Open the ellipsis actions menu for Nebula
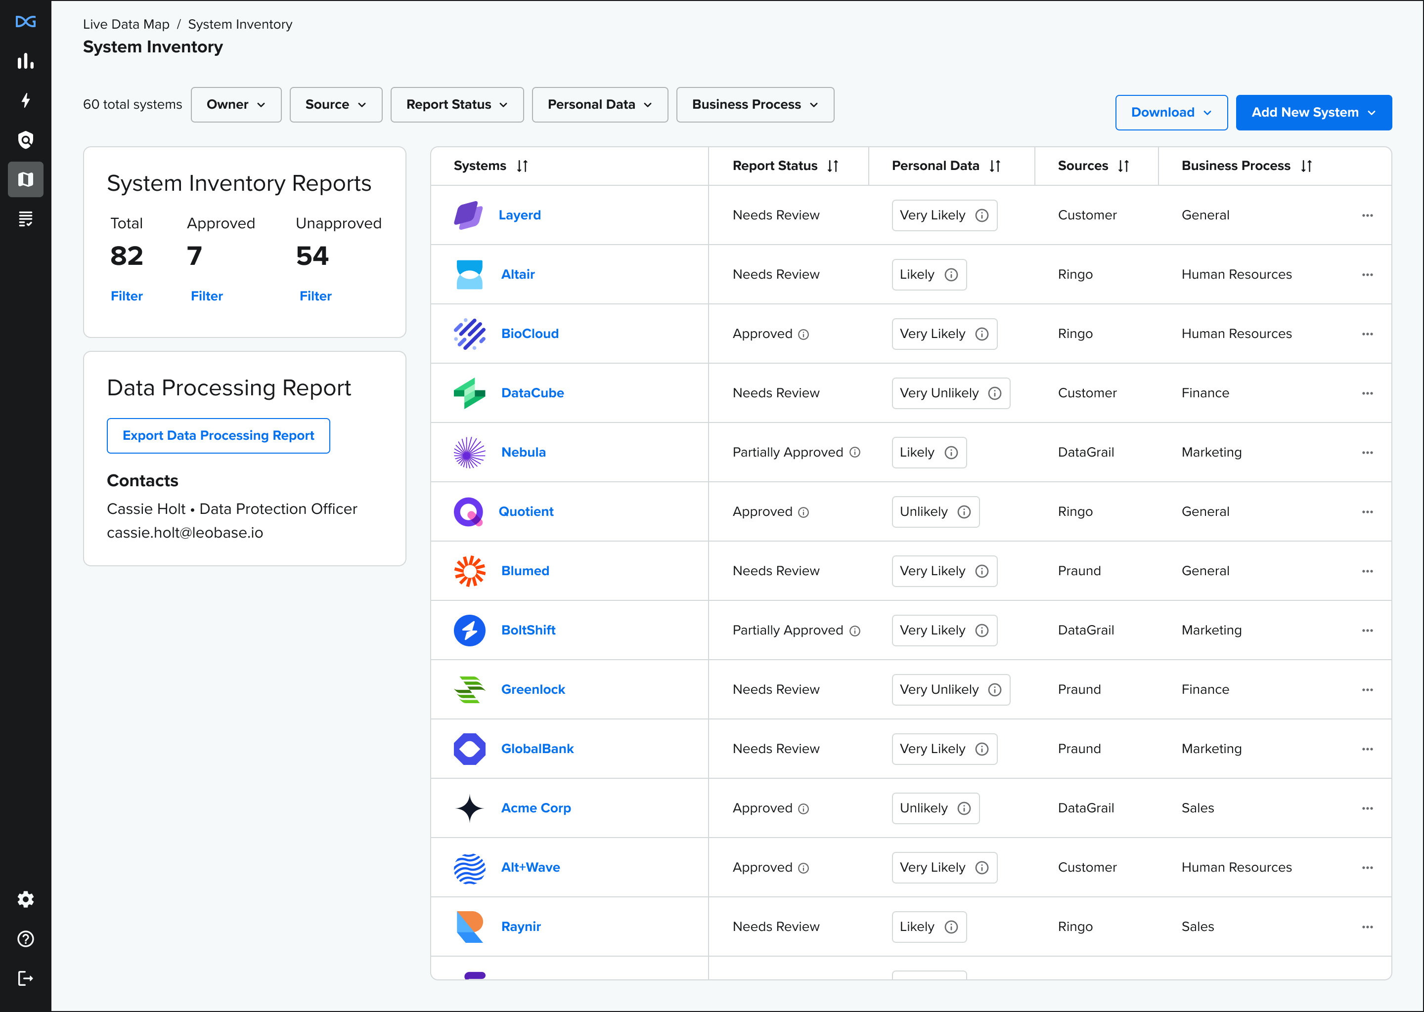 pyautogui.click(x=1367, y=453)
